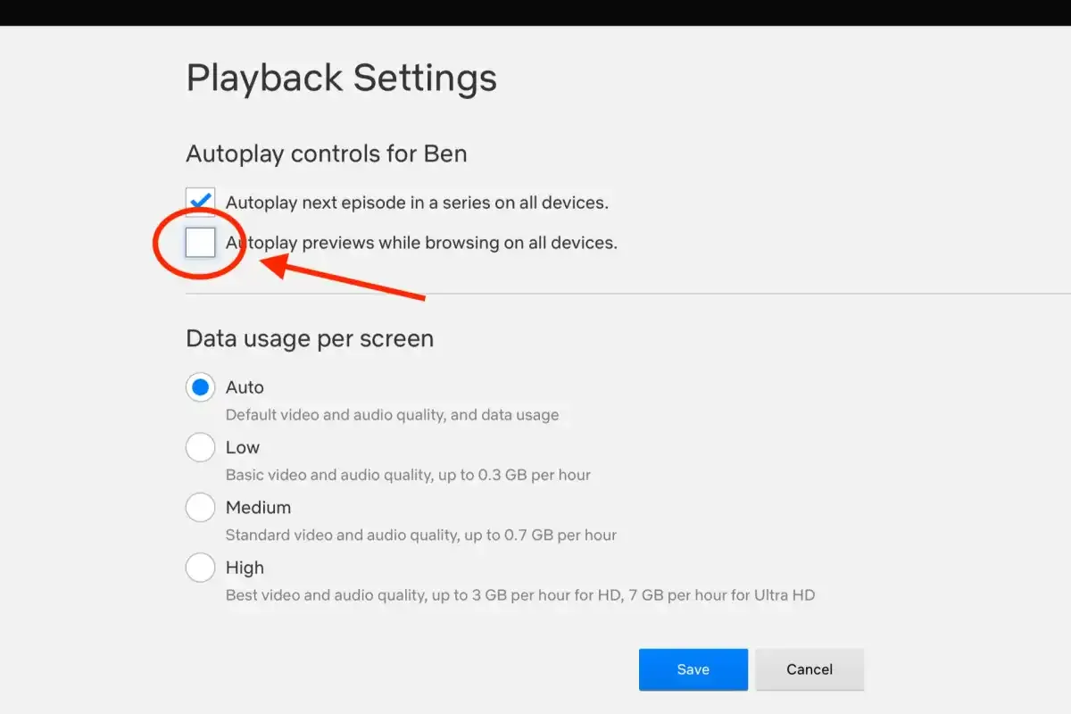Enable the Autoplay previews while browsing checkbox
This screenshot has height=714, width=1071.
tap(200, 242)
